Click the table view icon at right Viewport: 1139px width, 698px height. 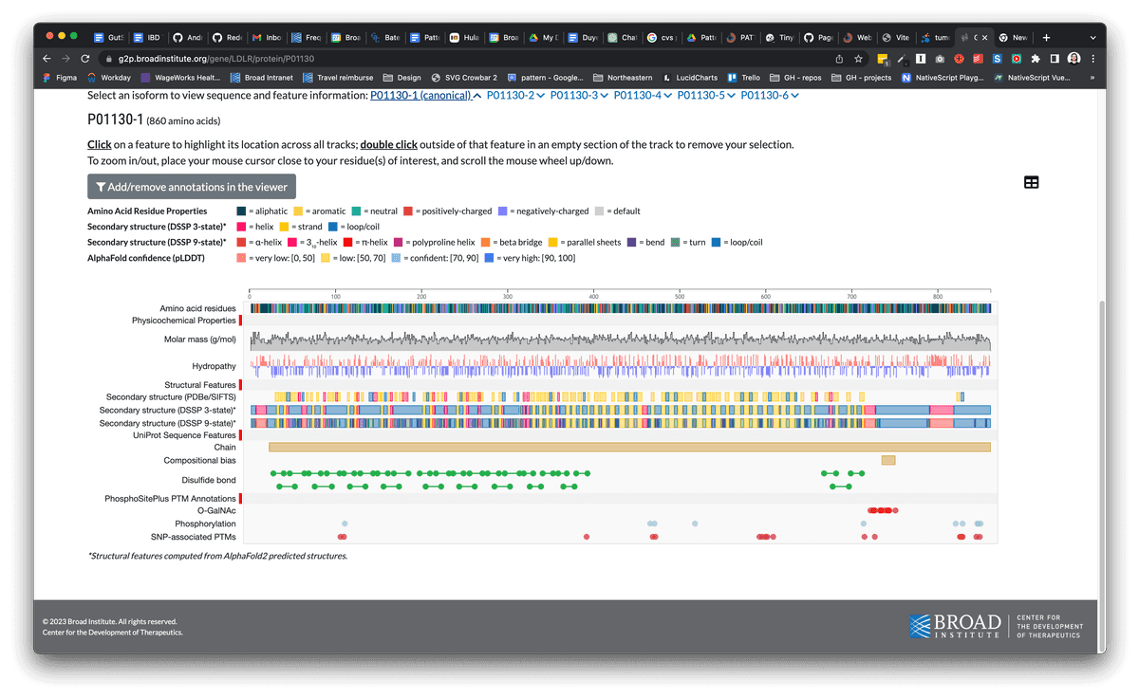pos(1031,182)
